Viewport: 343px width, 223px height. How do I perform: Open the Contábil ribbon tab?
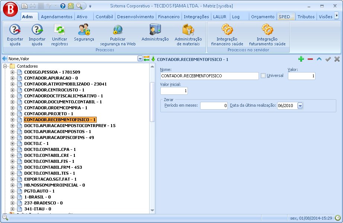pyautogui.click(x=104, y=17)
